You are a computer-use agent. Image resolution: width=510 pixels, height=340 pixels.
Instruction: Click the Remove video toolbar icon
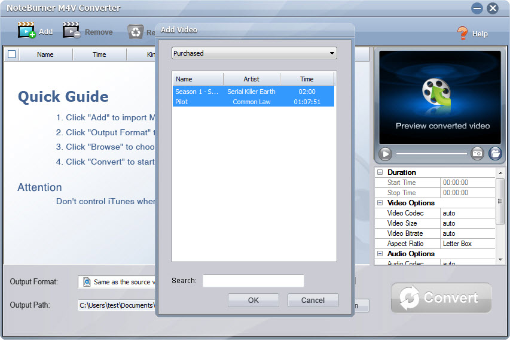[x=72, y=31]
